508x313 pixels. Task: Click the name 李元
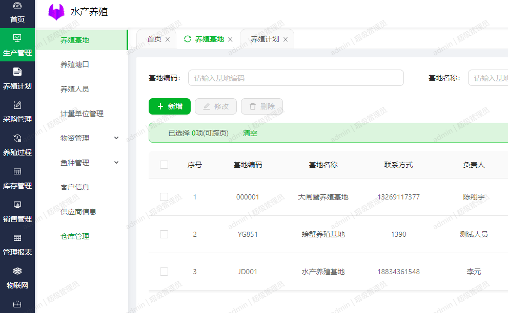coord(474,272)
